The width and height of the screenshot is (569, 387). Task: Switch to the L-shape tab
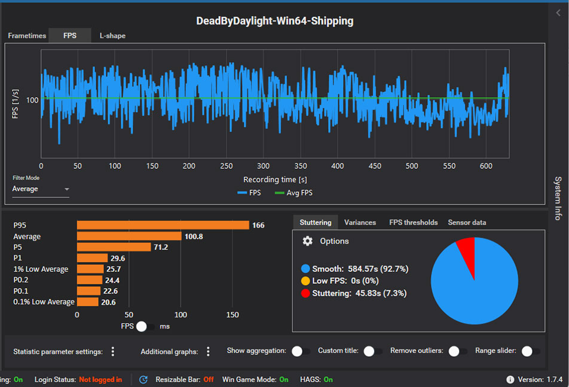pos(112,36)
